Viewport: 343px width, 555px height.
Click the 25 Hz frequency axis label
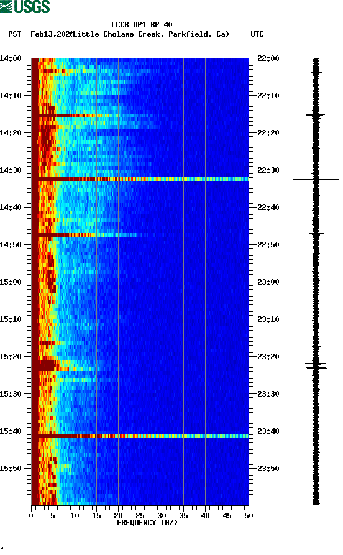(x=140, y=516)
